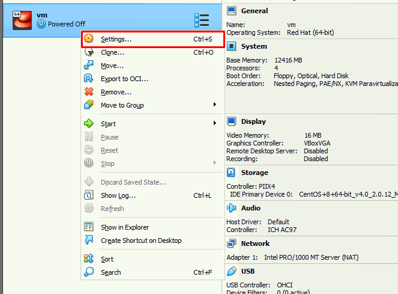Image resolution: width=398 pixels, height=294 pixels.
Task: Choose Sort in the context menu
Action: pos(153,259)
